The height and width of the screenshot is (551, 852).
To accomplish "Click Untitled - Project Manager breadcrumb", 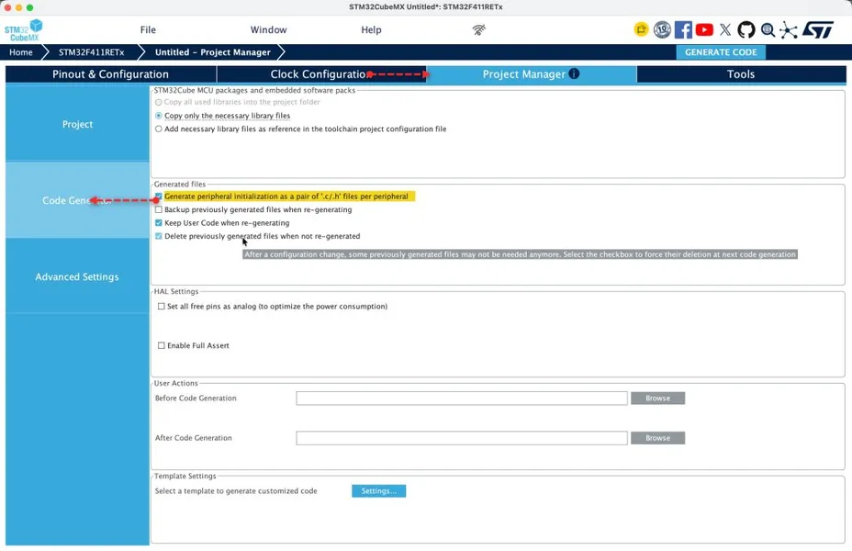I will pos(212,52).
